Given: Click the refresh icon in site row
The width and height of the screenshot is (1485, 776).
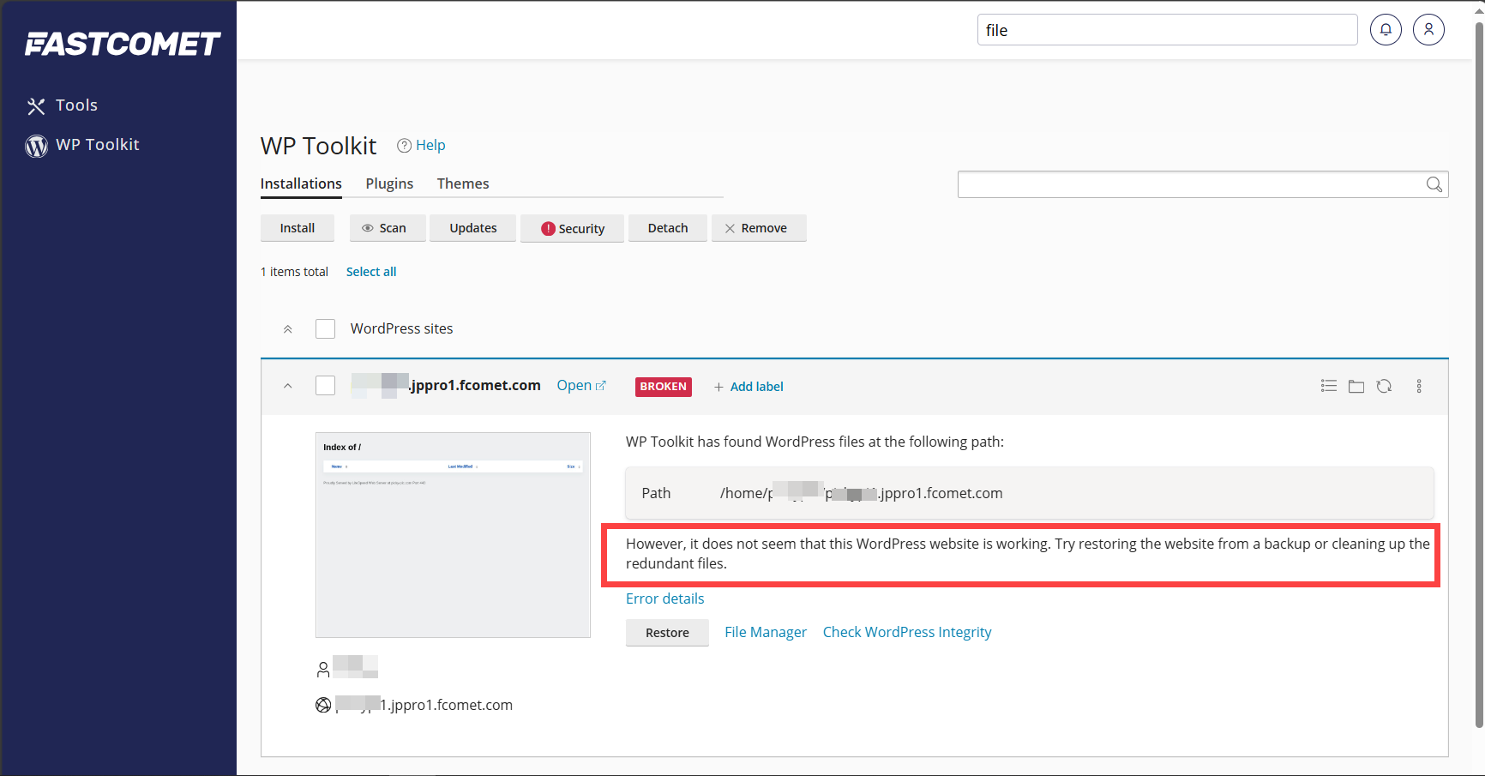Looking at the screenshot, I should 1384,386.
